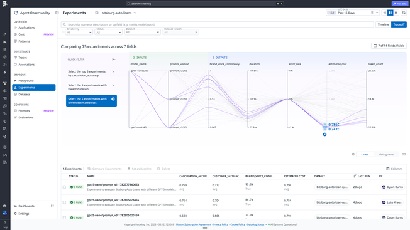
Task: Collapse the Agent Observability side panel
Action: coord(57,13)
